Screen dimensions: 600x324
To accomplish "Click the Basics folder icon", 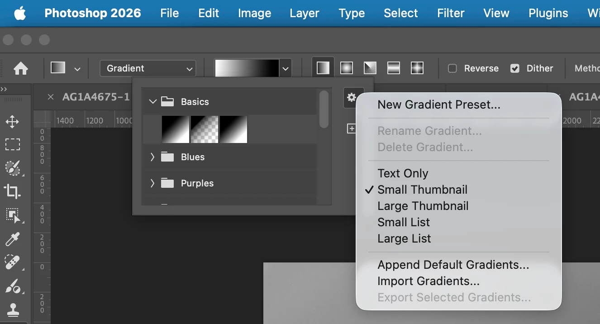I will [x=167, y=102].
